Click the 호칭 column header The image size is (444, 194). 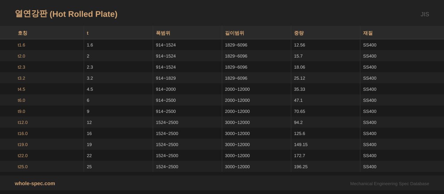point(23,33)
